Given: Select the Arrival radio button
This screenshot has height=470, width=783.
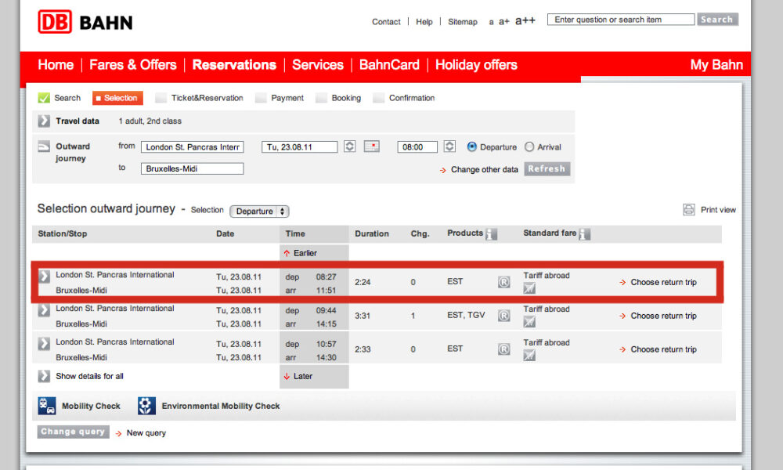Looking at the screenshot, I should point(529,146).
